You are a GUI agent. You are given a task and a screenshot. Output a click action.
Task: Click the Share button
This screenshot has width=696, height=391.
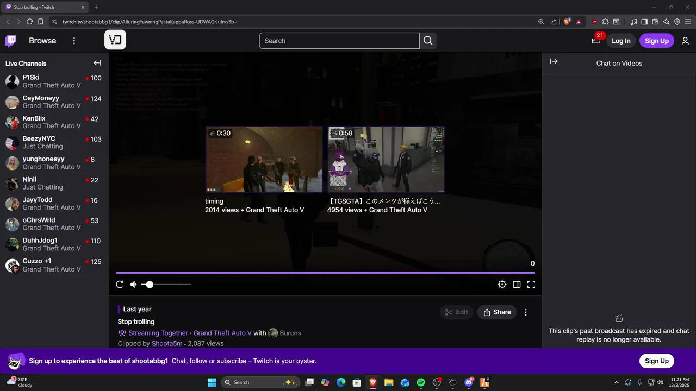(497, 312)
